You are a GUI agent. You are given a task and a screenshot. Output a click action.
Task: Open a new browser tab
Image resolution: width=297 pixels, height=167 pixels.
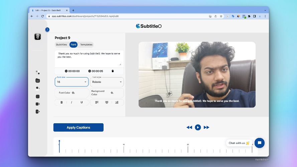pyautogui.click(x=73, y=10)
